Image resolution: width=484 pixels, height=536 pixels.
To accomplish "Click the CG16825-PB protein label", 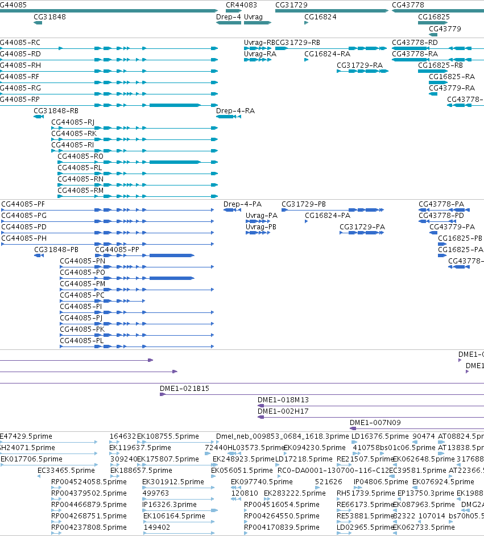I will [x=460, y=238].
